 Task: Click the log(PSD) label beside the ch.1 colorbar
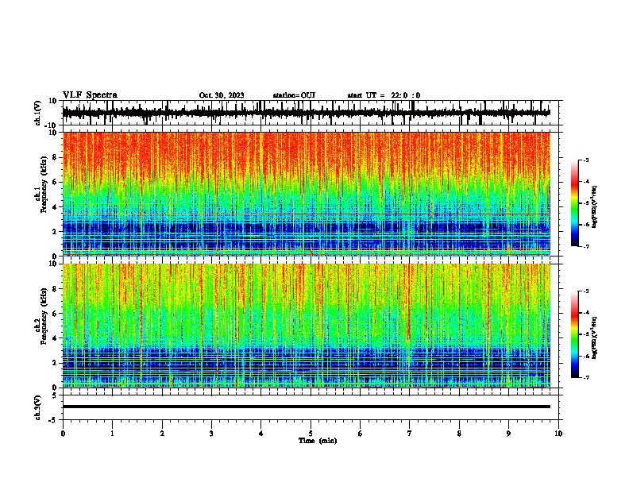click(x=594, y=206)
